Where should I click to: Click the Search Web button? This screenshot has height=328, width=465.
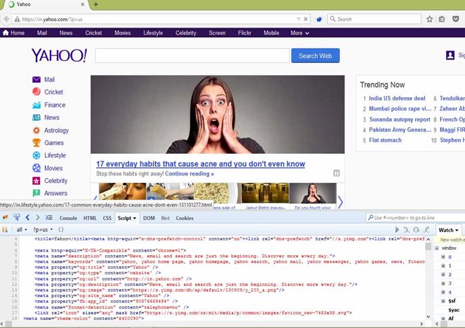click(315, 56)
